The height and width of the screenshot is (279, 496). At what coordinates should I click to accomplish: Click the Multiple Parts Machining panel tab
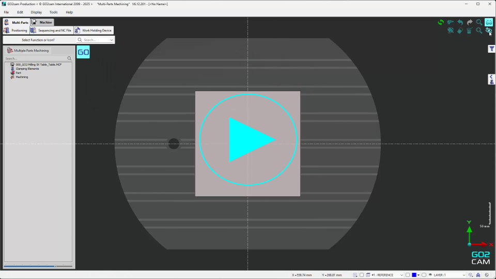pyautogui.click(x=28, y=51)
